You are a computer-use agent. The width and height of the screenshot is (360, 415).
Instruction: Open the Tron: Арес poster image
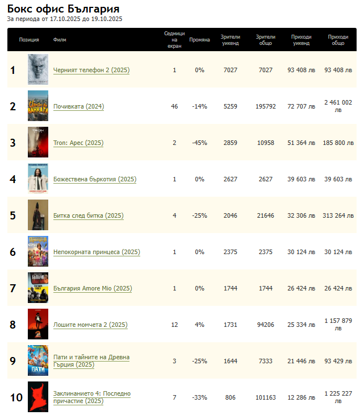[38, 142]
